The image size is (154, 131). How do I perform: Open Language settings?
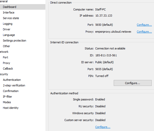(x=9, y=35)
